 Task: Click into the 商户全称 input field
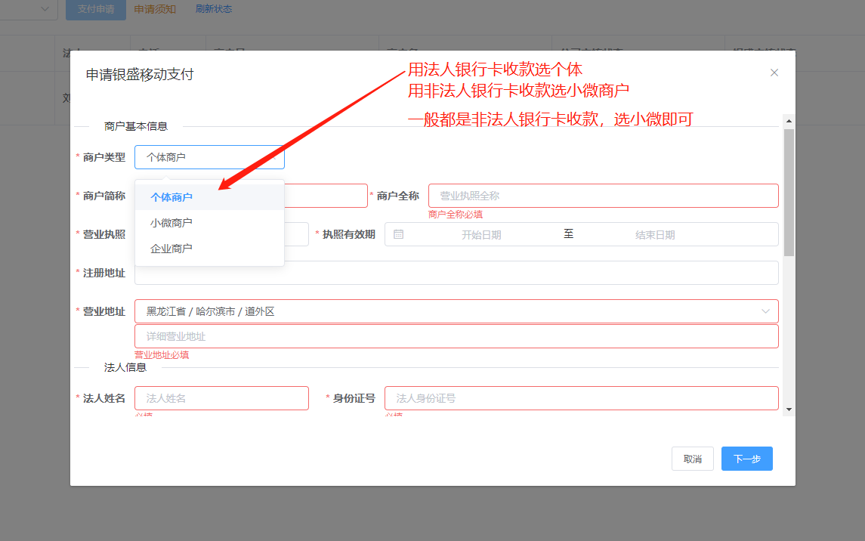pos(603,196)
